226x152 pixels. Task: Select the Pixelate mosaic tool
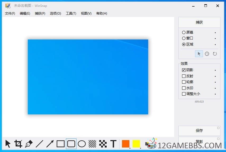click(103, 144)
